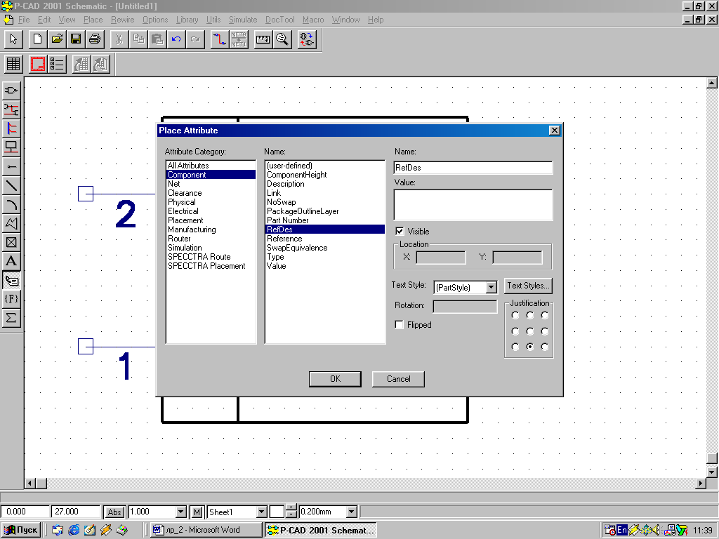The width and height of the screenshot is (719, 539).
Task: Select the Place Bus tool
Action: point(11,128)
